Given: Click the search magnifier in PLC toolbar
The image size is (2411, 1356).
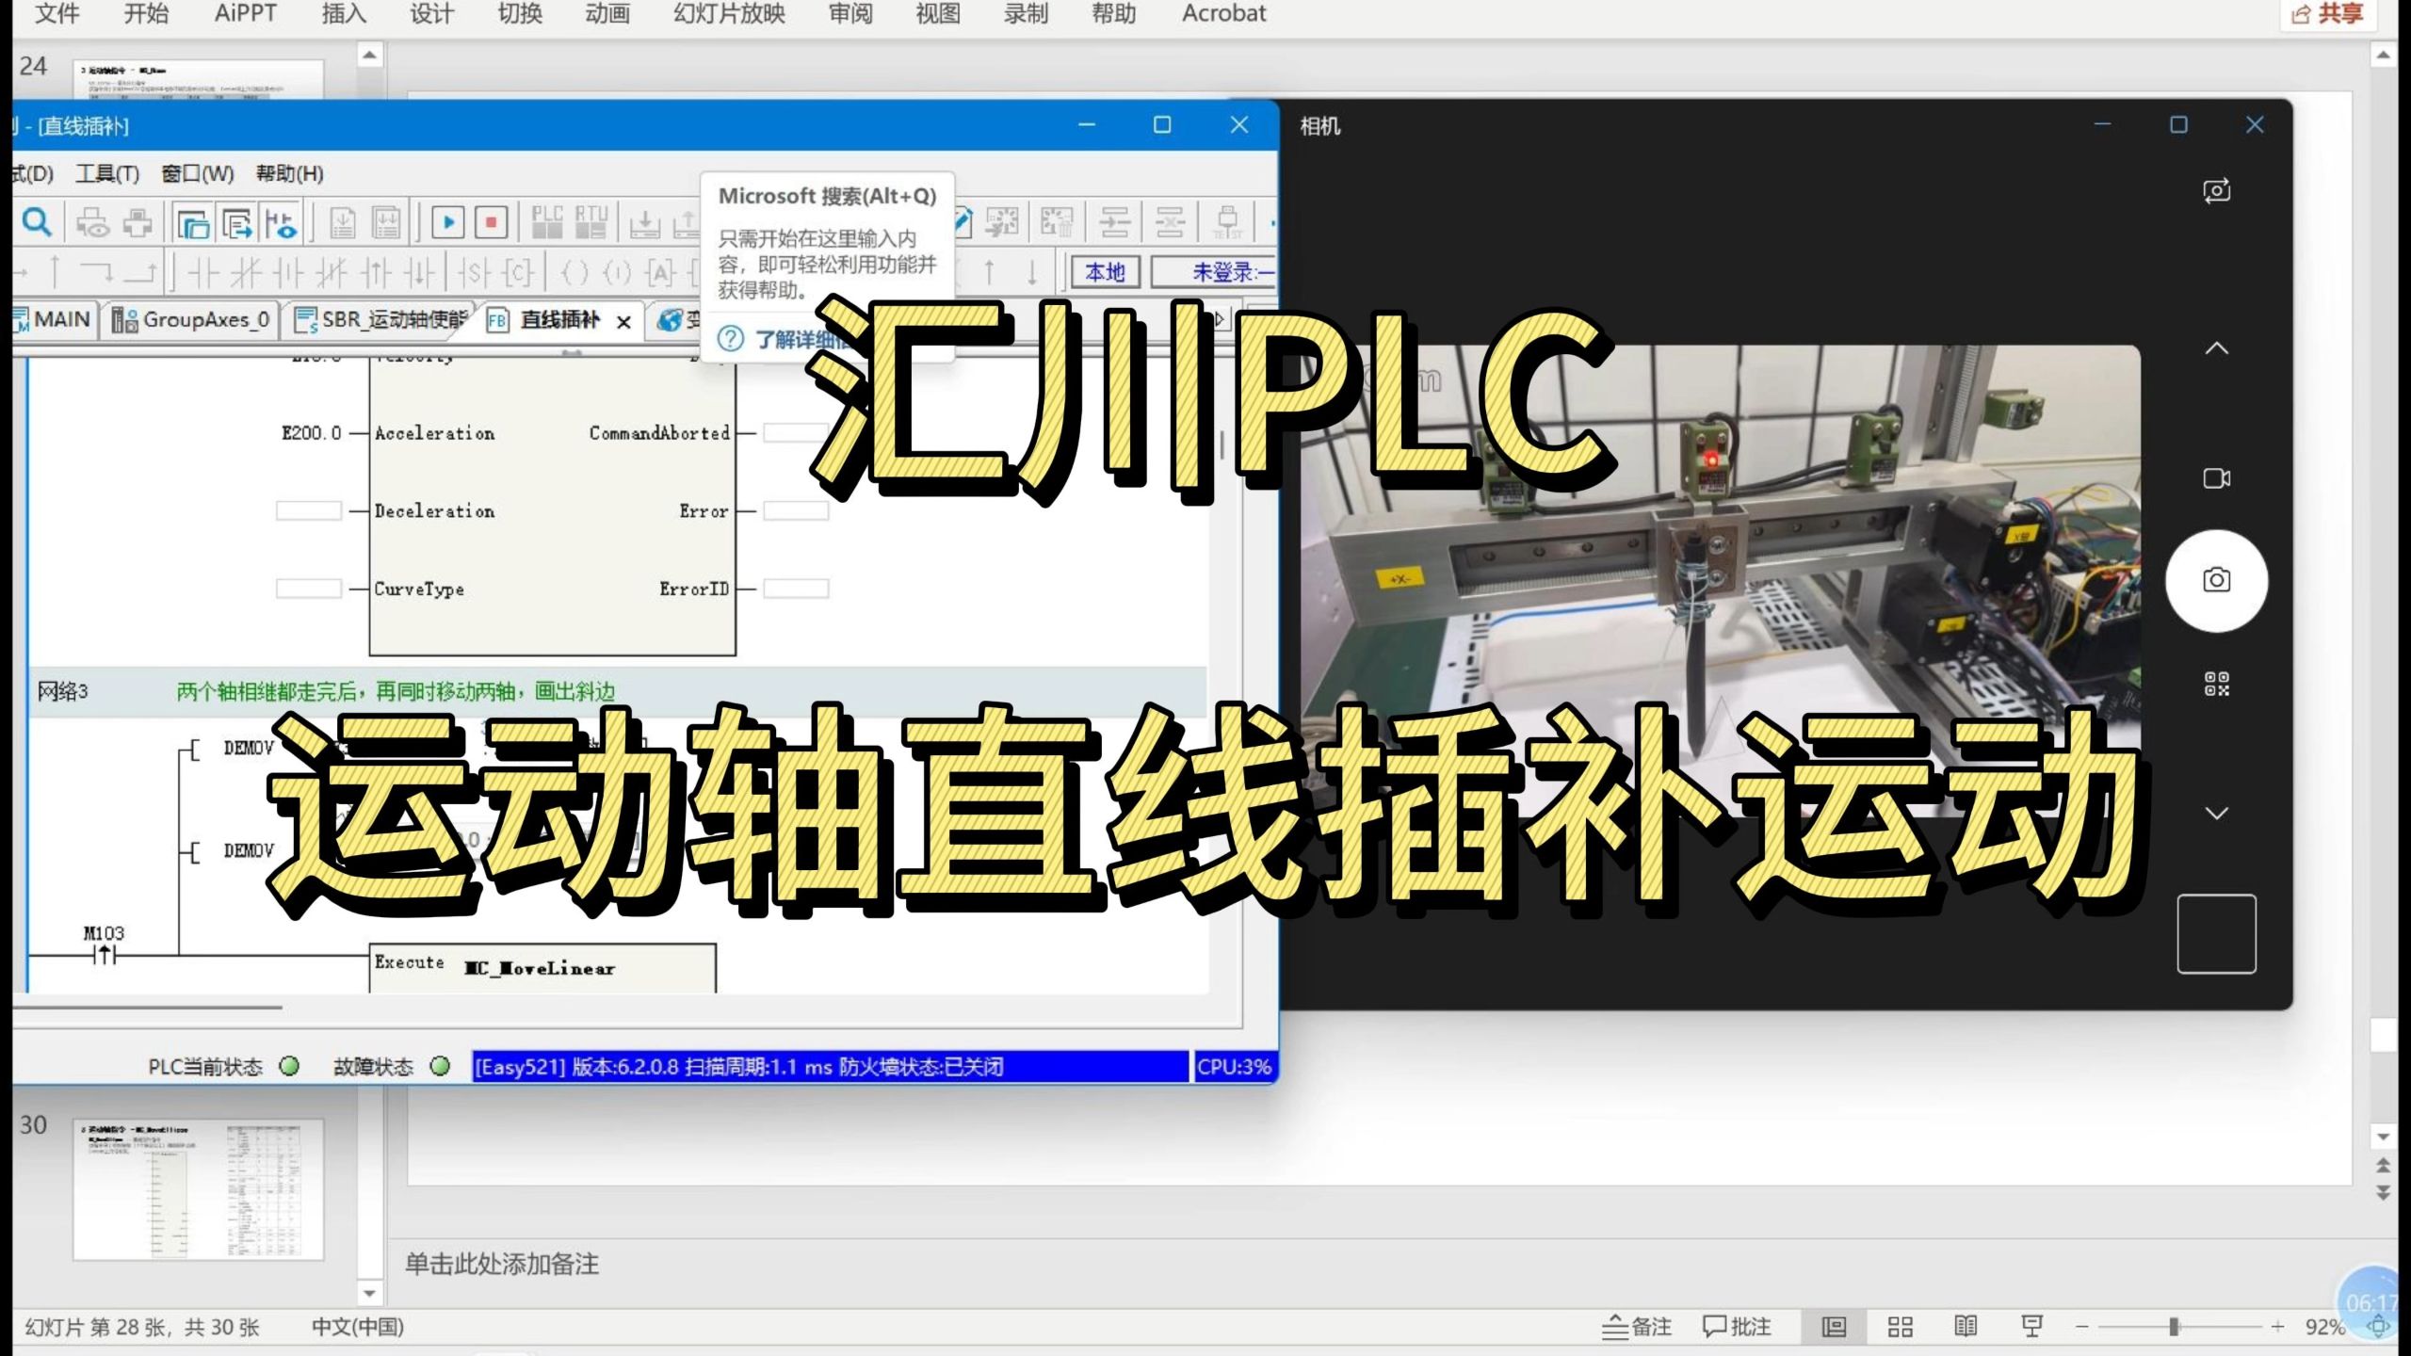Looking at the screenshot, I should [37, 223].
